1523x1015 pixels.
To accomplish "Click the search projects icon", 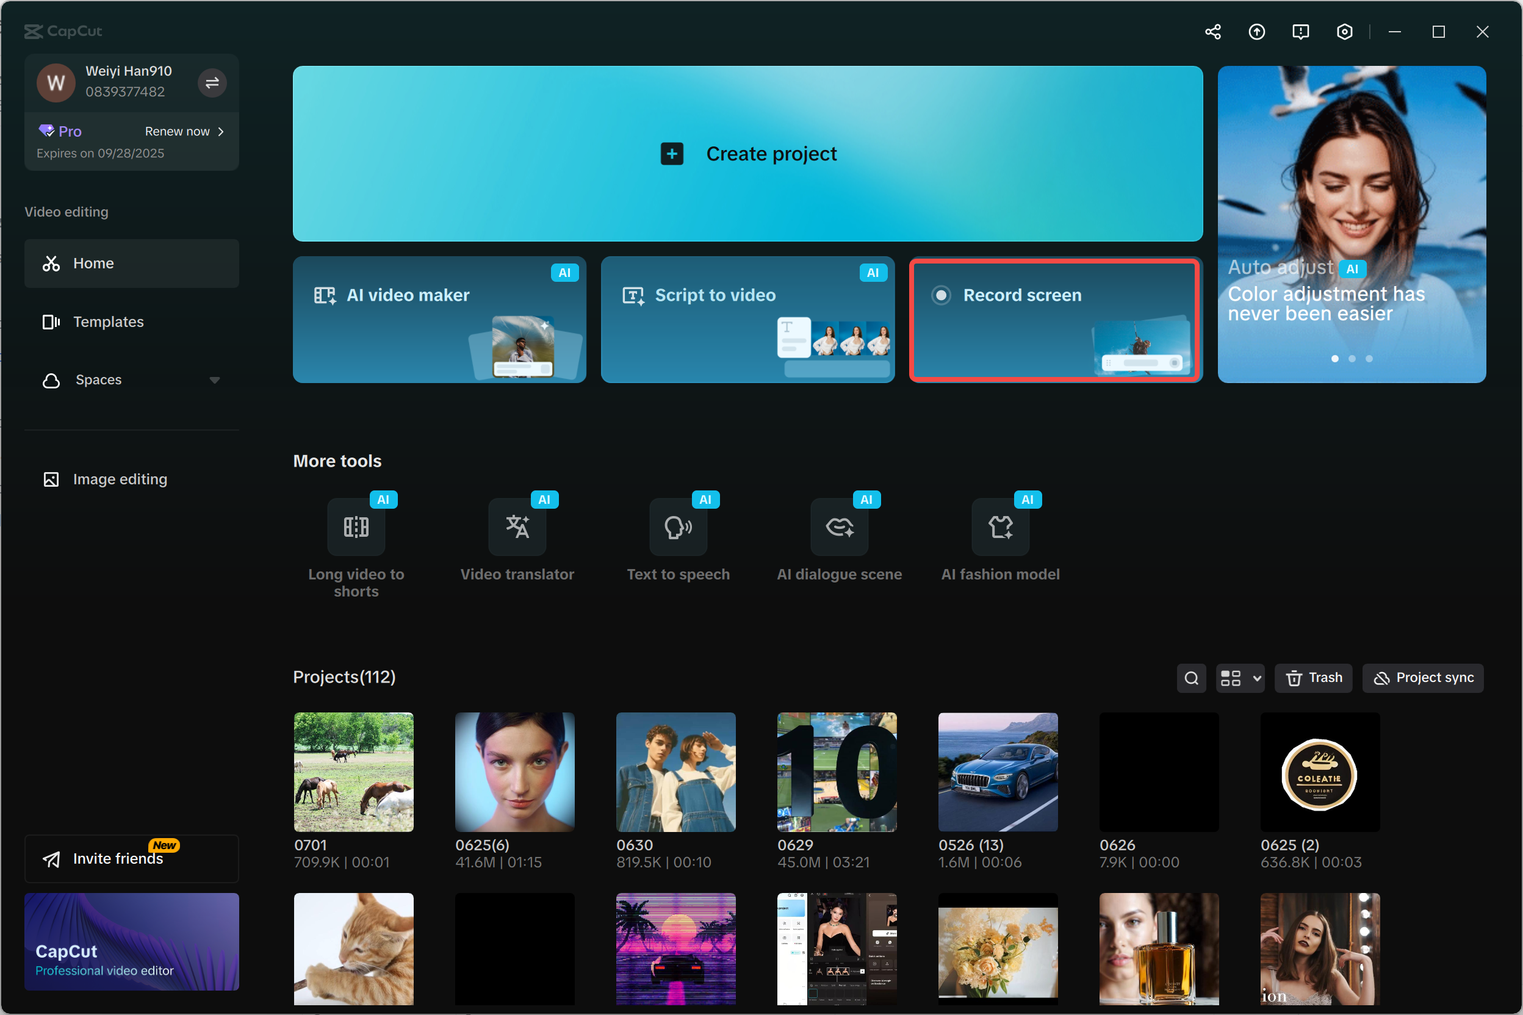I will 1191,678.
